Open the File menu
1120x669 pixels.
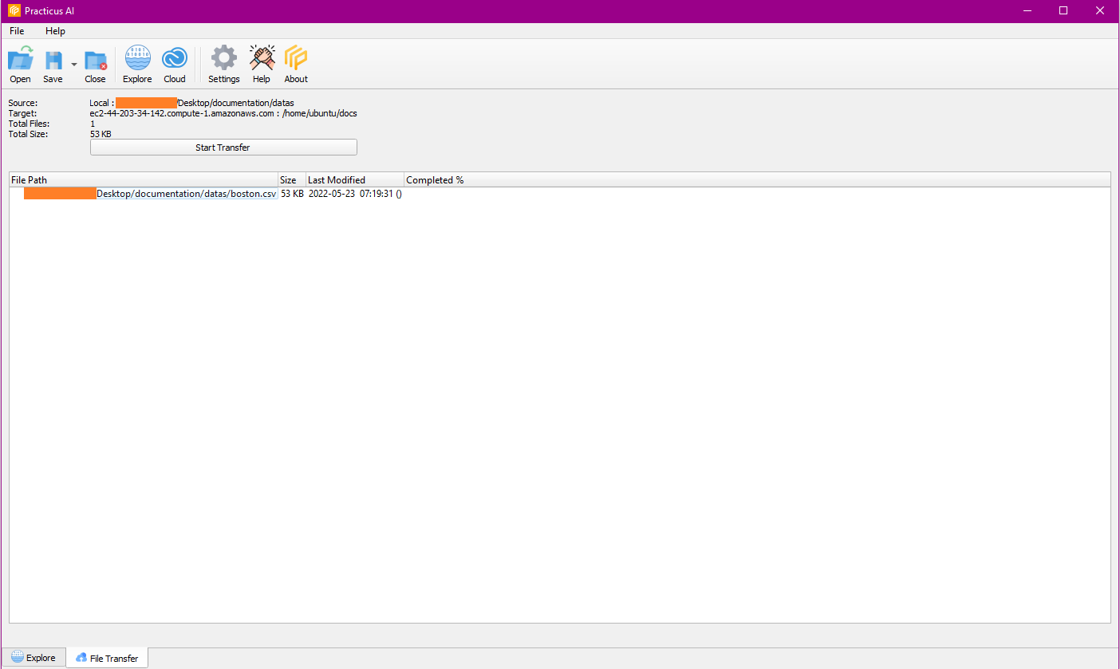click(16, 31)
